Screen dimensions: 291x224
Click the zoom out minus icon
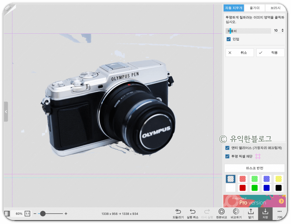pyautogui.click(x=35, y=214)
